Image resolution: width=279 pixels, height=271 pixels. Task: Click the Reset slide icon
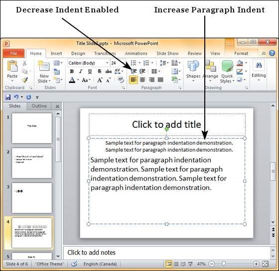(x=57, y=72)
